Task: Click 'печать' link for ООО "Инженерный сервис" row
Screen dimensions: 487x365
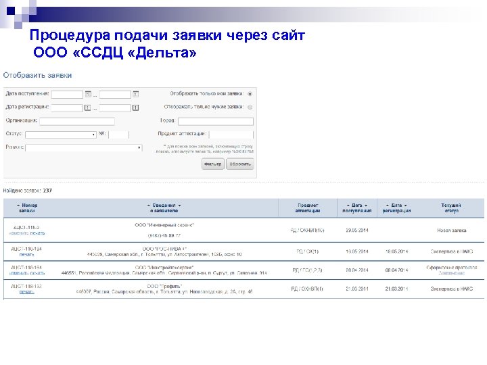Action: (37, 233)
